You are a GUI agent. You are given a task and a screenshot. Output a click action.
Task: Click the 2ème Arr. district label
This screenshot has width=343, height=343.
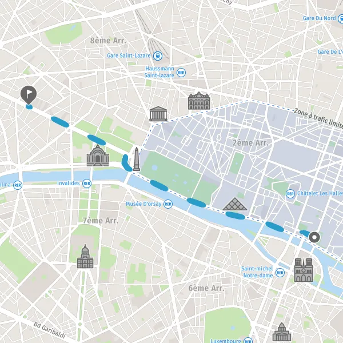pyautogui.click(x=250, y=143)
